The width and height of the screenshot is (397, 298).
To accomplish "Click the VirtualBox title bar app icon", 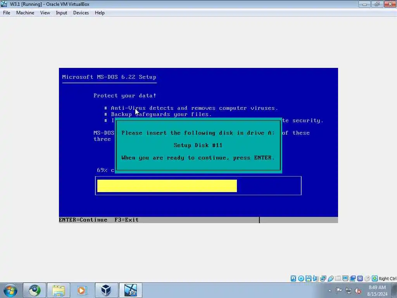I will [x=4, y=4].
